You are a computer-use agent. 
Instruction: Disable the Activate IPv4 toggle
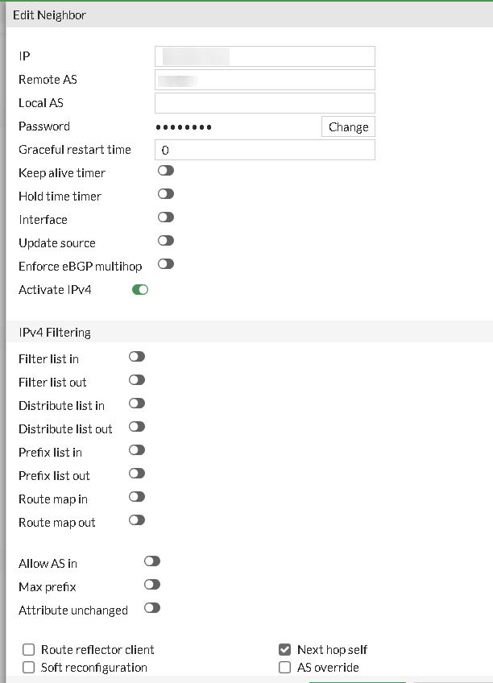coord(139,288)
